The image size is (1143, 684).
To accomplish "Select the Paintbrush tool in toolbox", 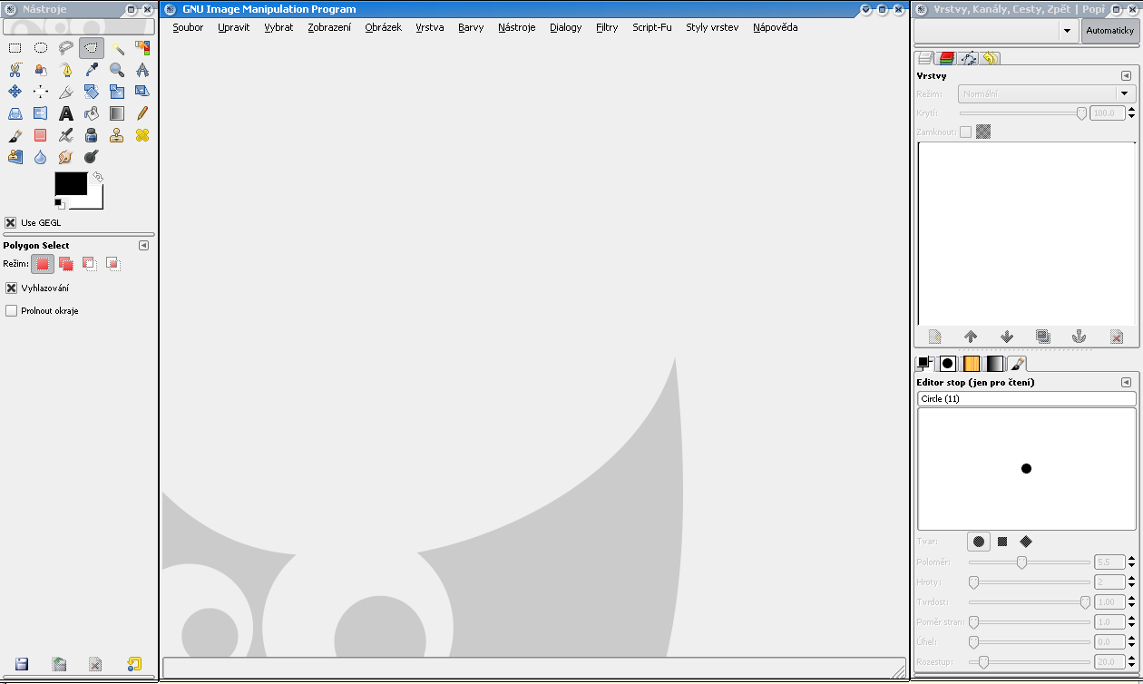I will click(15, 135).
